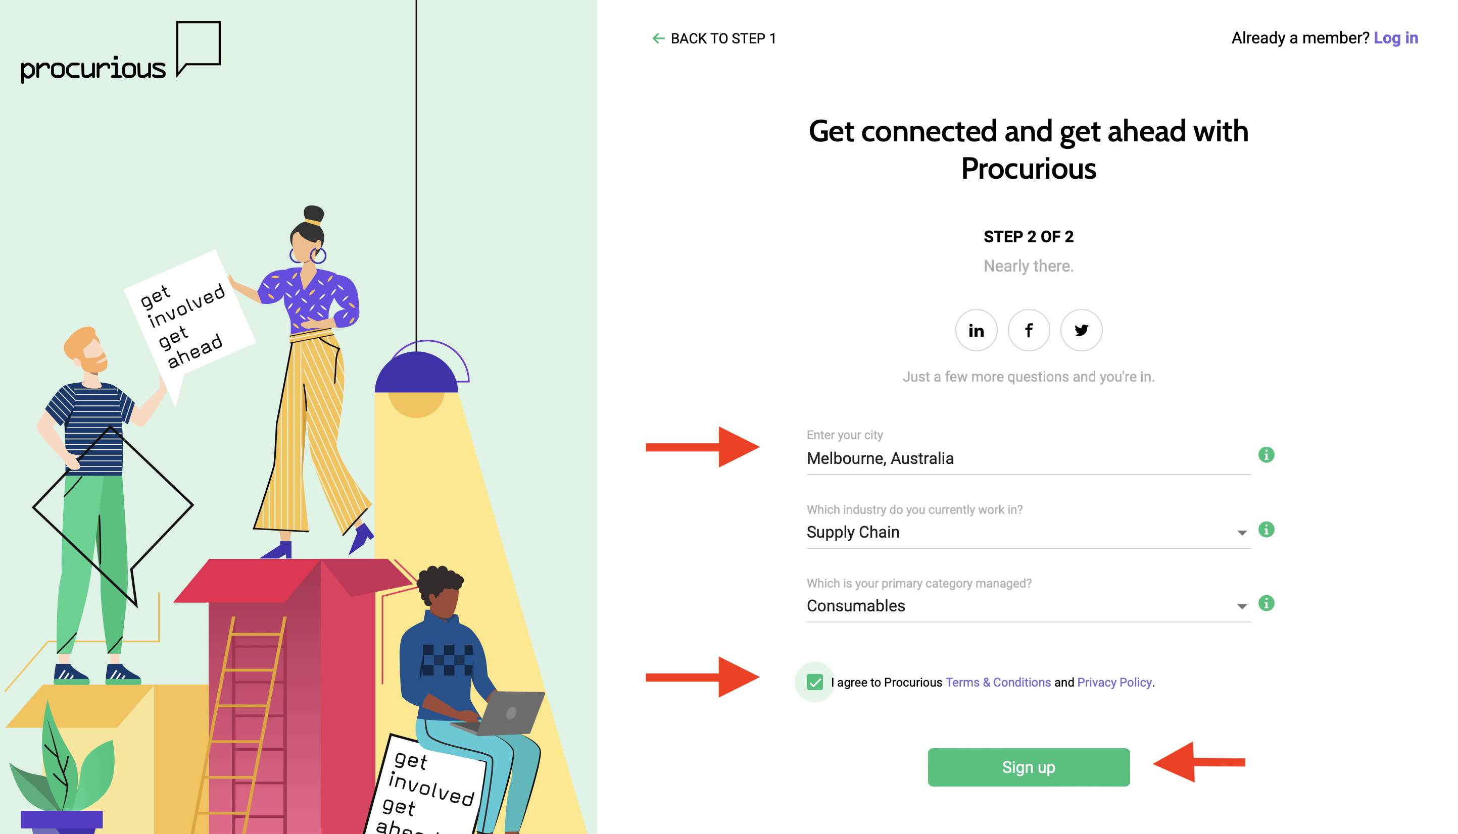View the Privacy Policy
This screenshot has height=834, width=1458.
(1113, 682)
